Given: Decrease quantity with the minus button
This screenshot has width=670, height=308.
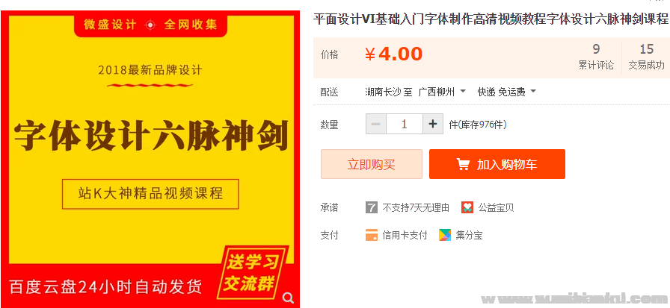Looking at the screenshot, I should [x=376, y=125].
